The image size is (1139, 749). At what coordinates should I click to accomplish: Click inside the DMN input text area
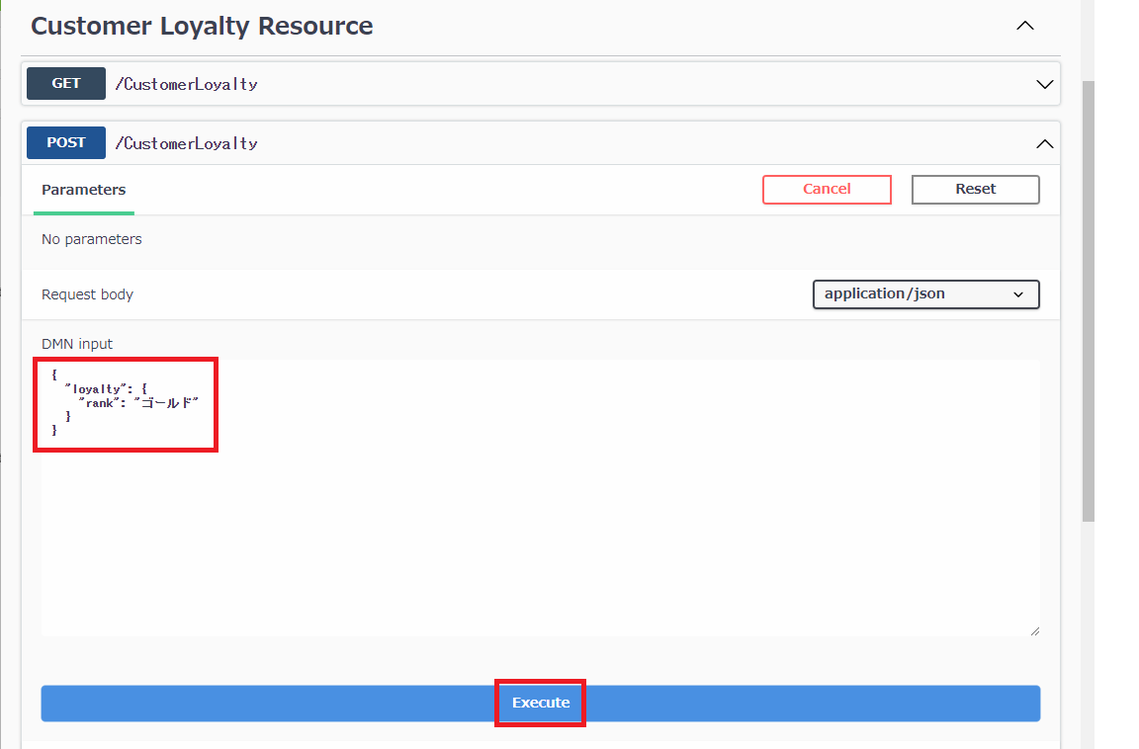pos(541,499)
